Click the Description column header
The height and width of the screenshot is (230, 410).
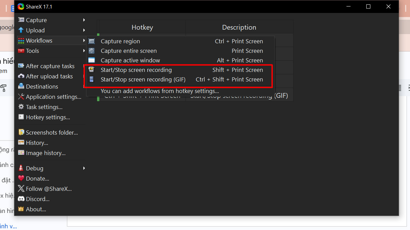[x=239, y=27]
